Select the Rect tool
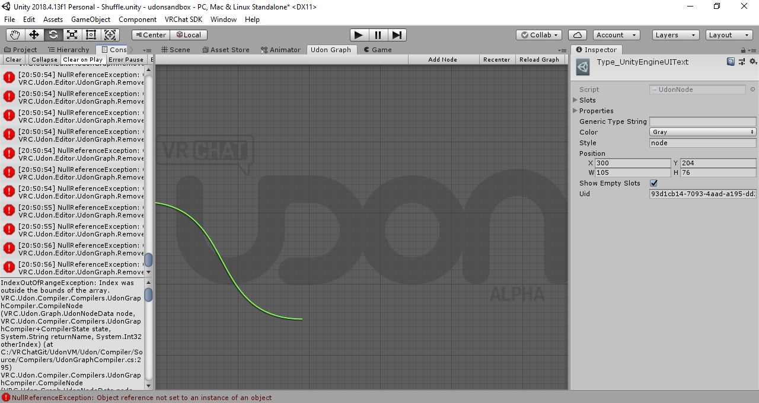This screenshot has height=403, width=759. [91, 35]
